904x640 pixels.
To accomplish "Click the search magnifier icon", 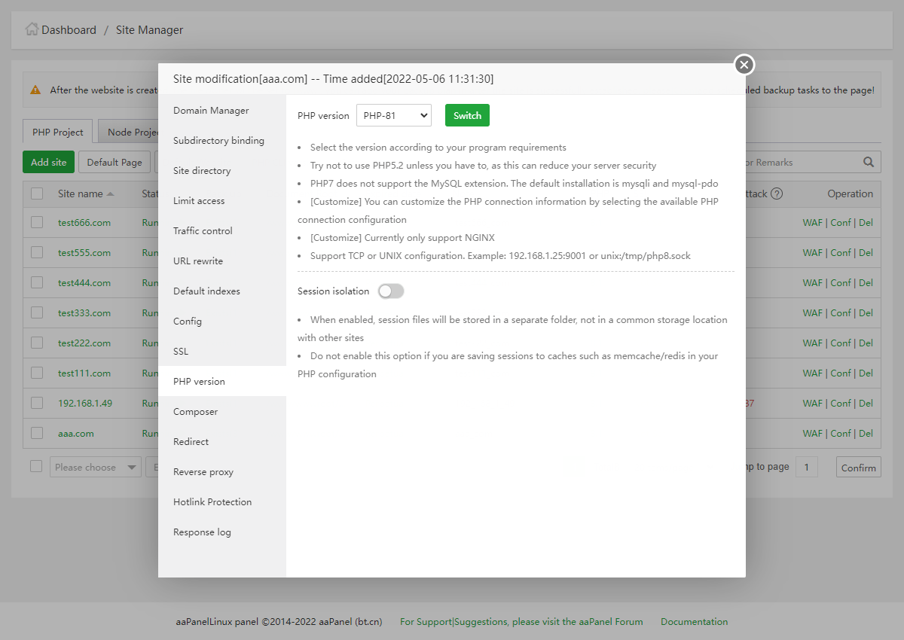I will (869, 162).
